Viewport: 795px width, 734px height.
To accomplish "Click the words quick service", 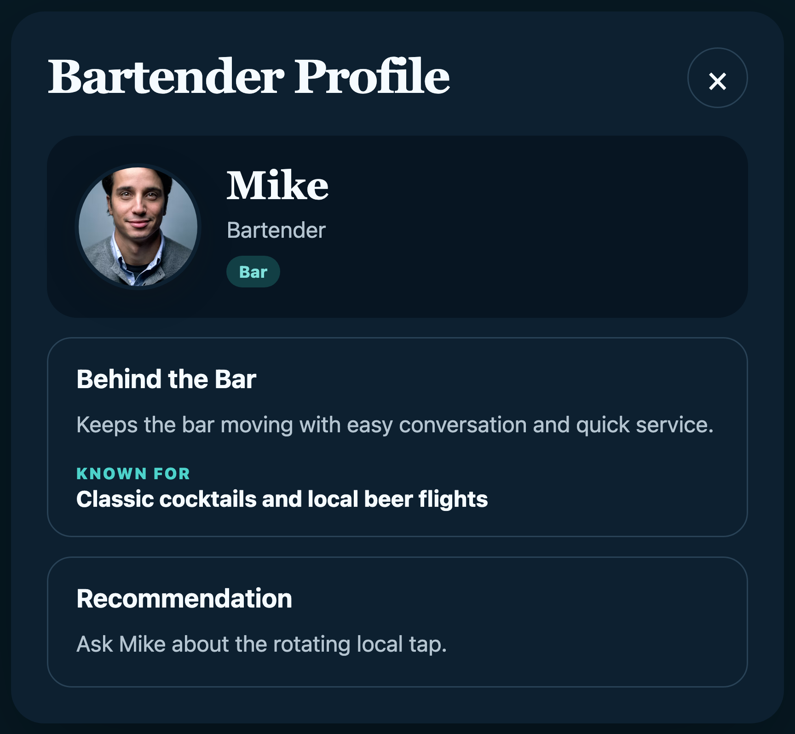I will 645,424.
